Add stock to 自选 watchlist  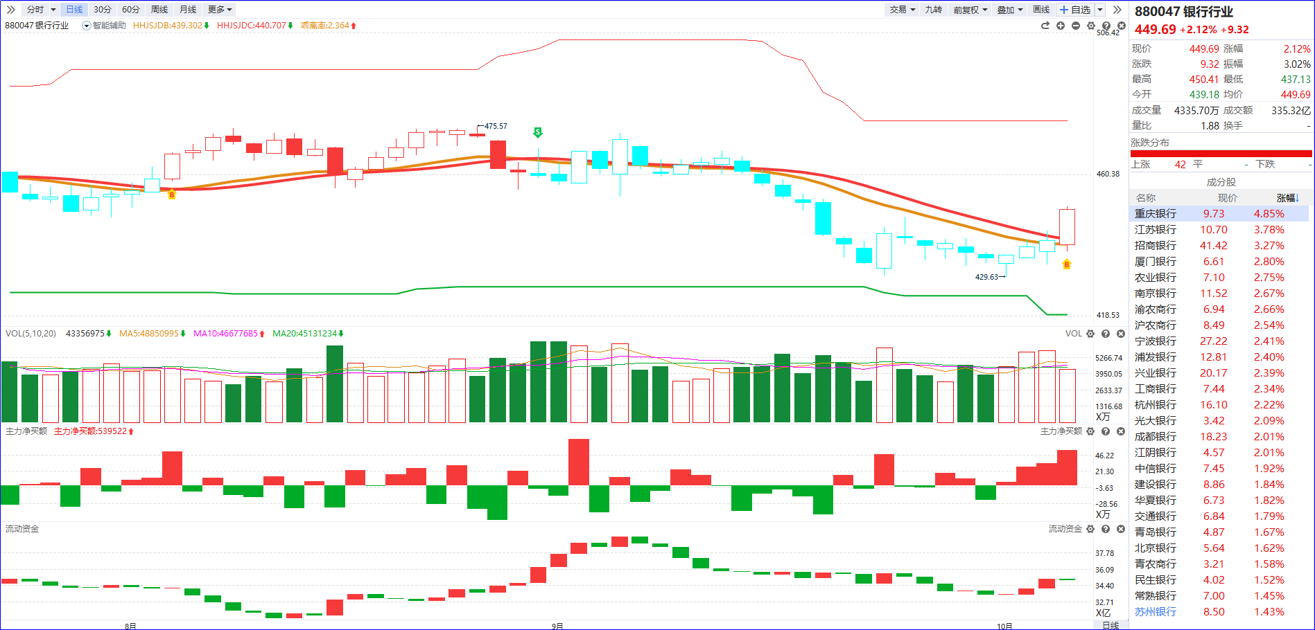tap(1076, 10)
